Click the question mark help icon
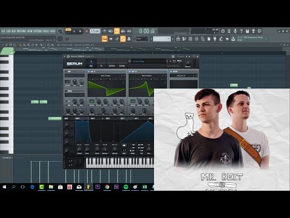Viewport: 290px width, 218px height. click(x=241, y=31)
